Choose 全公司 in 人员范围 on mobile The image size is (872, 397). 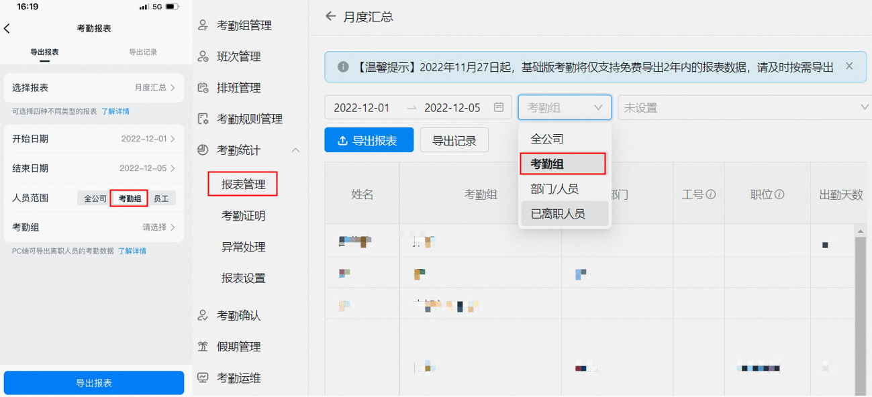95,198
